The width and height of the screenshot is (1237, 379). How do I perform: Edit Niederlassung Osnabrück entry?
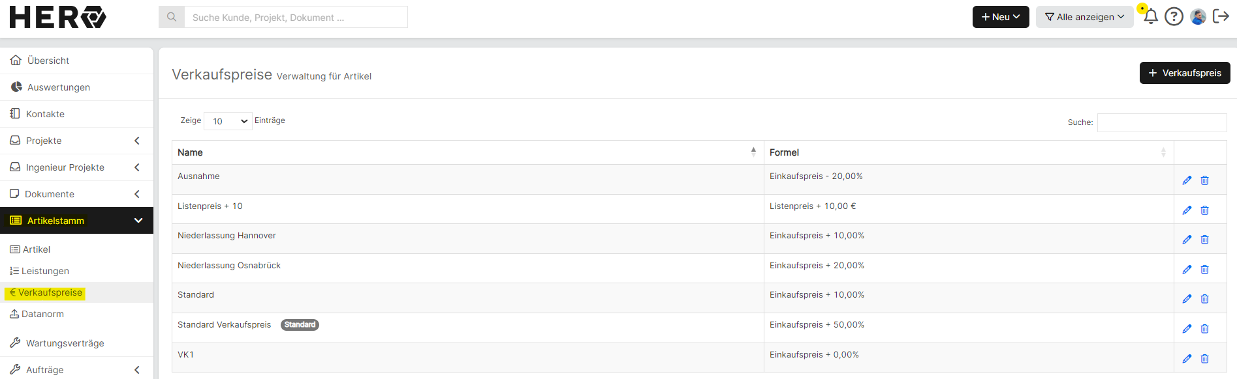pyautogui.click(x=1187, y=270)
